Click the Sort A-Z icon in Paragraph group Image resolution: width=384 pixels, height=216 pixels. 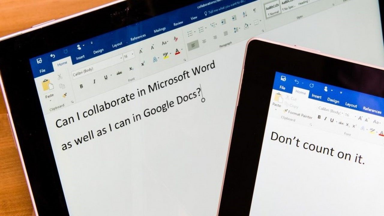pyautogui.click(x=245, y=14)
